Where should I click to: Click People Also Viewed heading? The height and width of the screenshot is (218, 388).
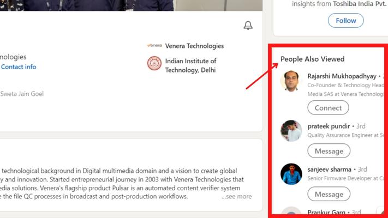pyautogui.click(x=312, y=59)
